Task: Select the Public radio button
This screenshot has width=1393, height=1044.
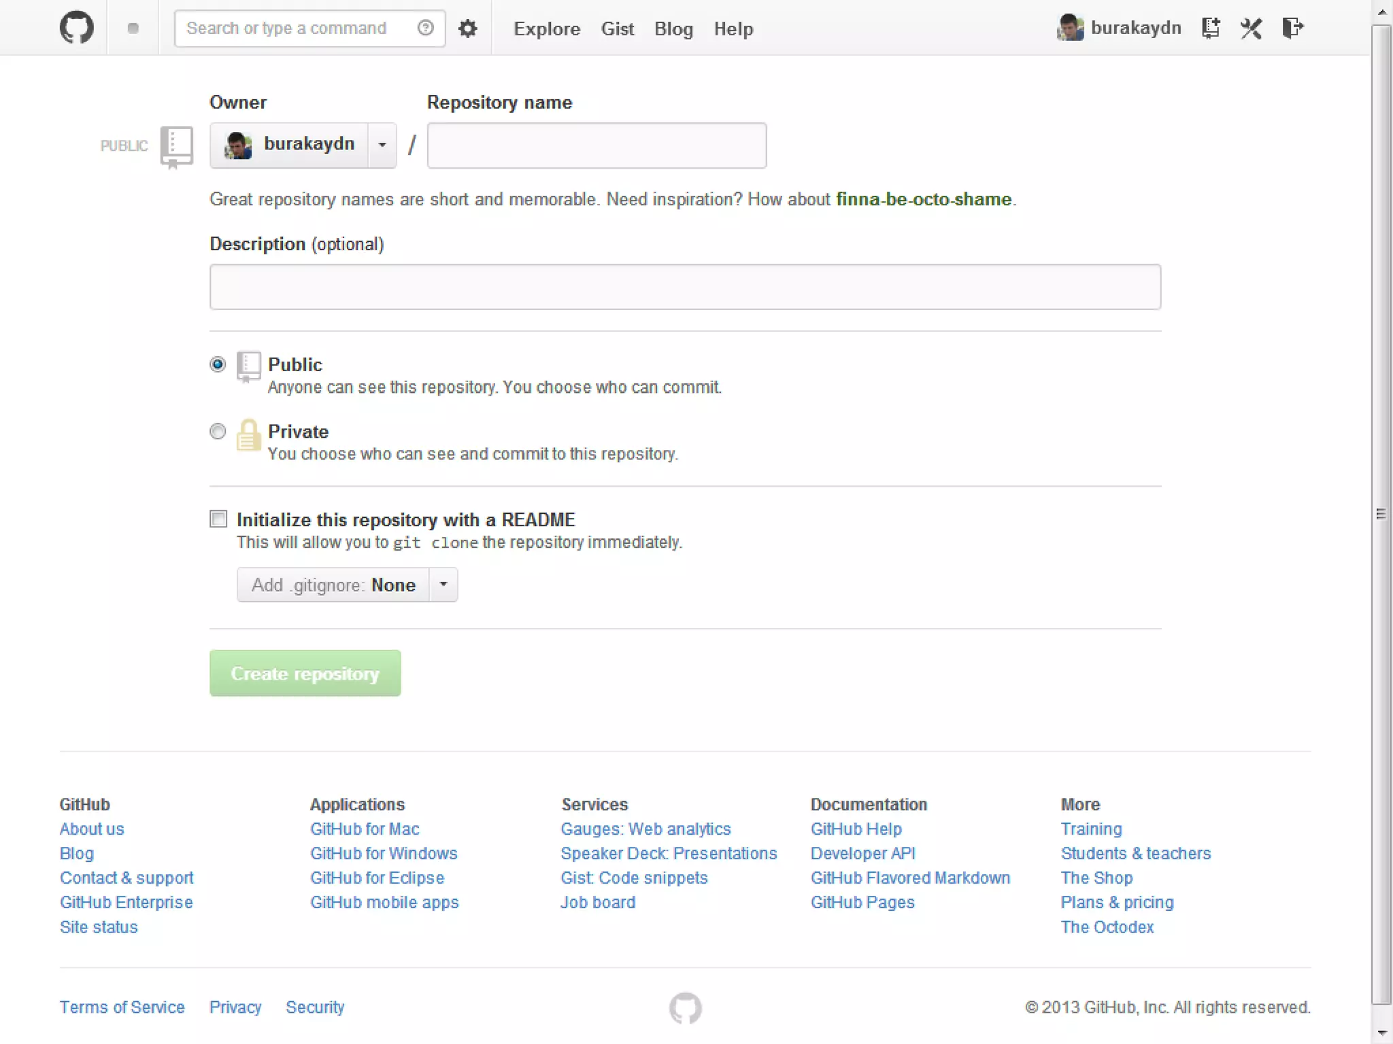Action: [x=218, y=364]
